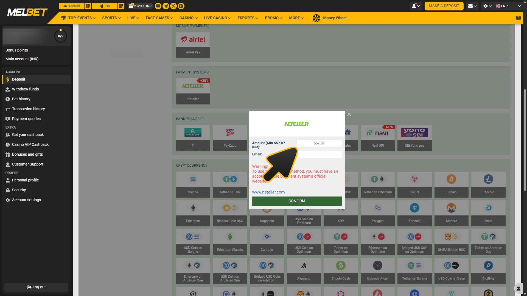Open the messages envelope dropdown
The height and width of the screenshot is (296, 527).
point(472,6)
